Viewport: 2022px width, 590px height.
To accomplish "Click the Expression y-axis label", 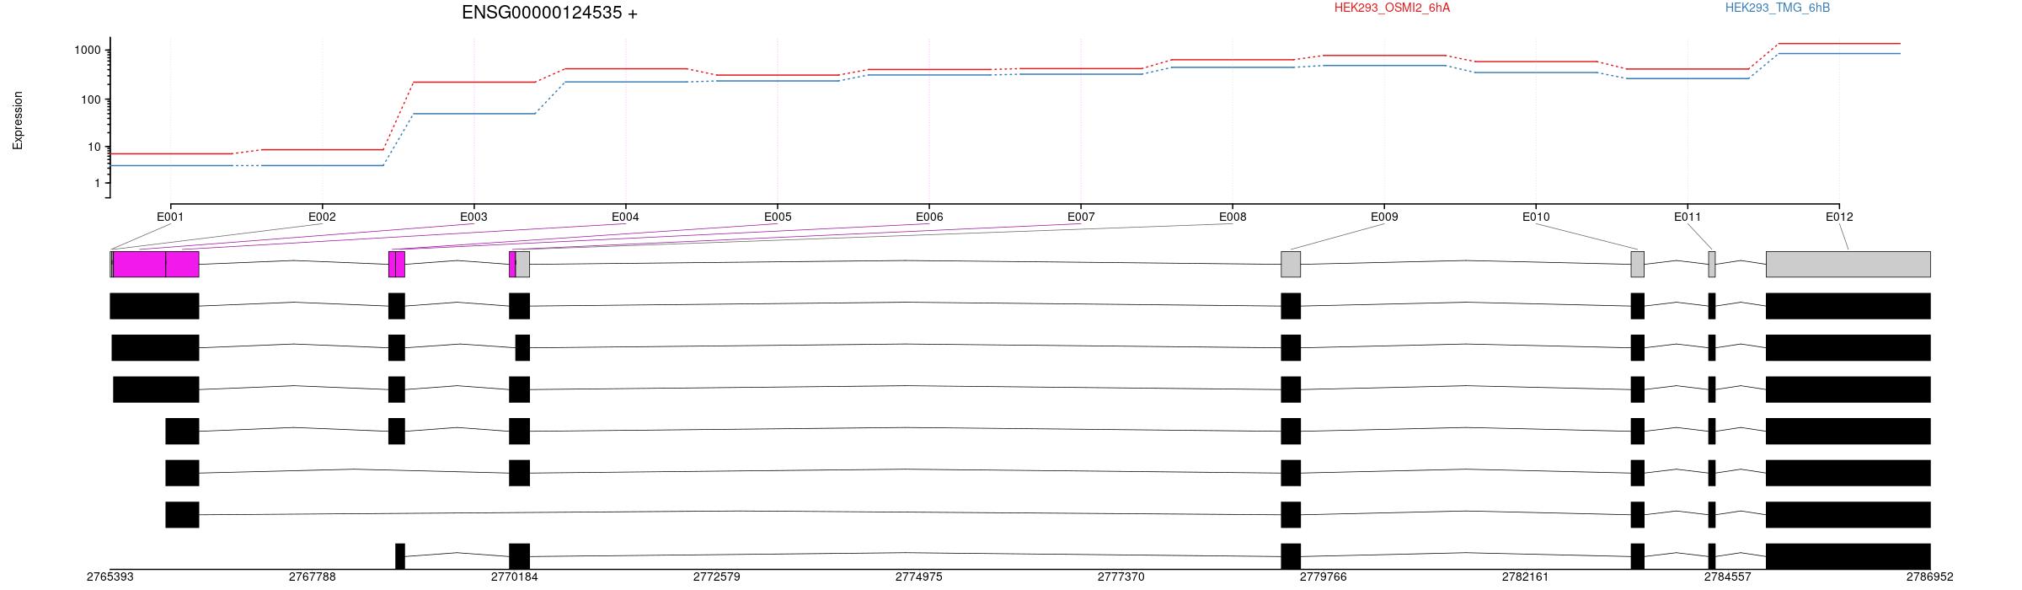I will [18, 121].
